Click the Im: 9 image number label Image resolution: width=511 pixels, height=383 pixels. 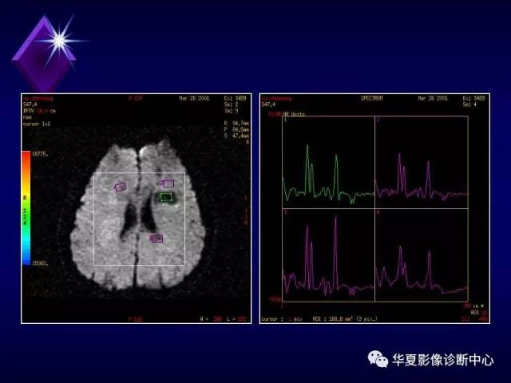tap(231, 111)
